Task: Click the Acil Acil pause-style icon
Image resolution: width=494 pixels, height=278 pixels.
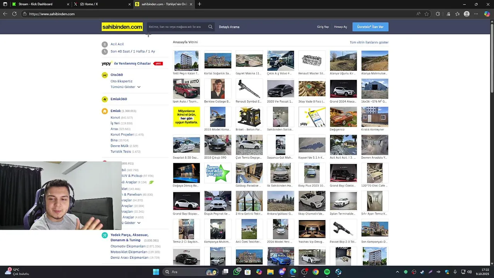Action: (105, 44)
